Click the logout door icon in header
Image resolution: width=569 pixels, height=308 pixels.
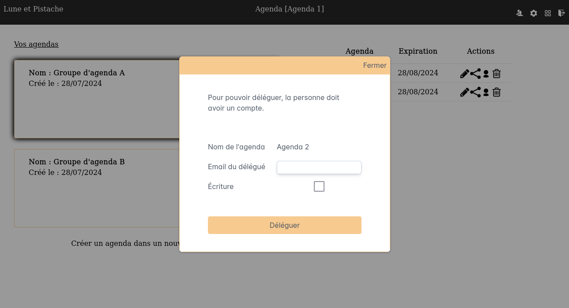[561, 13]
